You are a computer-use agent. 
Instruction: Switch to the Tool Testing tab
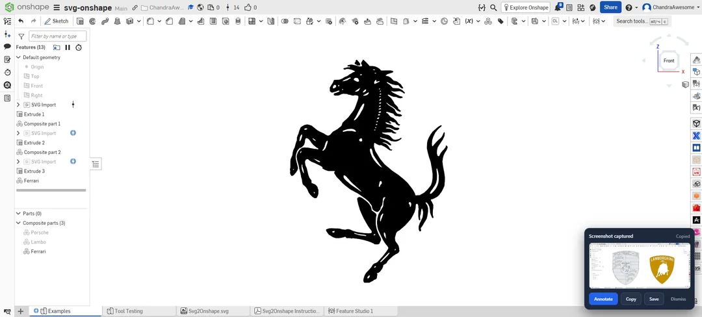pos(139,311)
